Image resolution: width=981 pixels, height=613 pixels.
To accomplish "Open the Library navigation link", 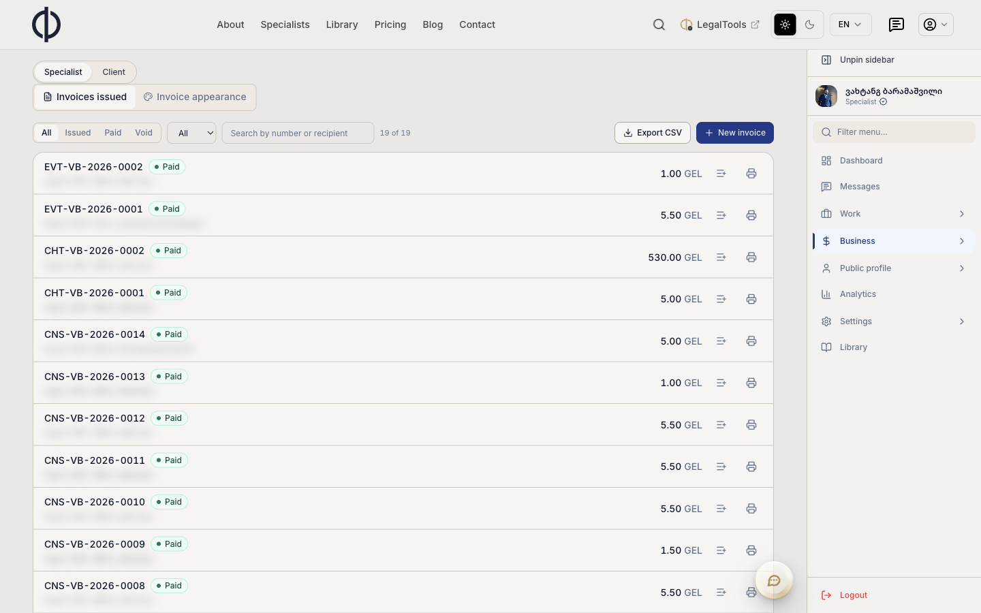I will (x=342, y=25).
